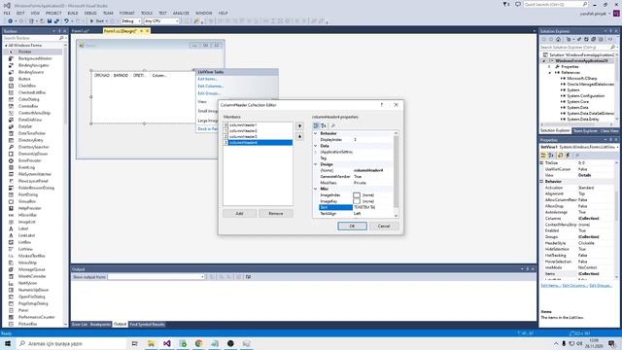Click Categorized icon in main Properties panel
622x350 pixels.
point(544,156)
